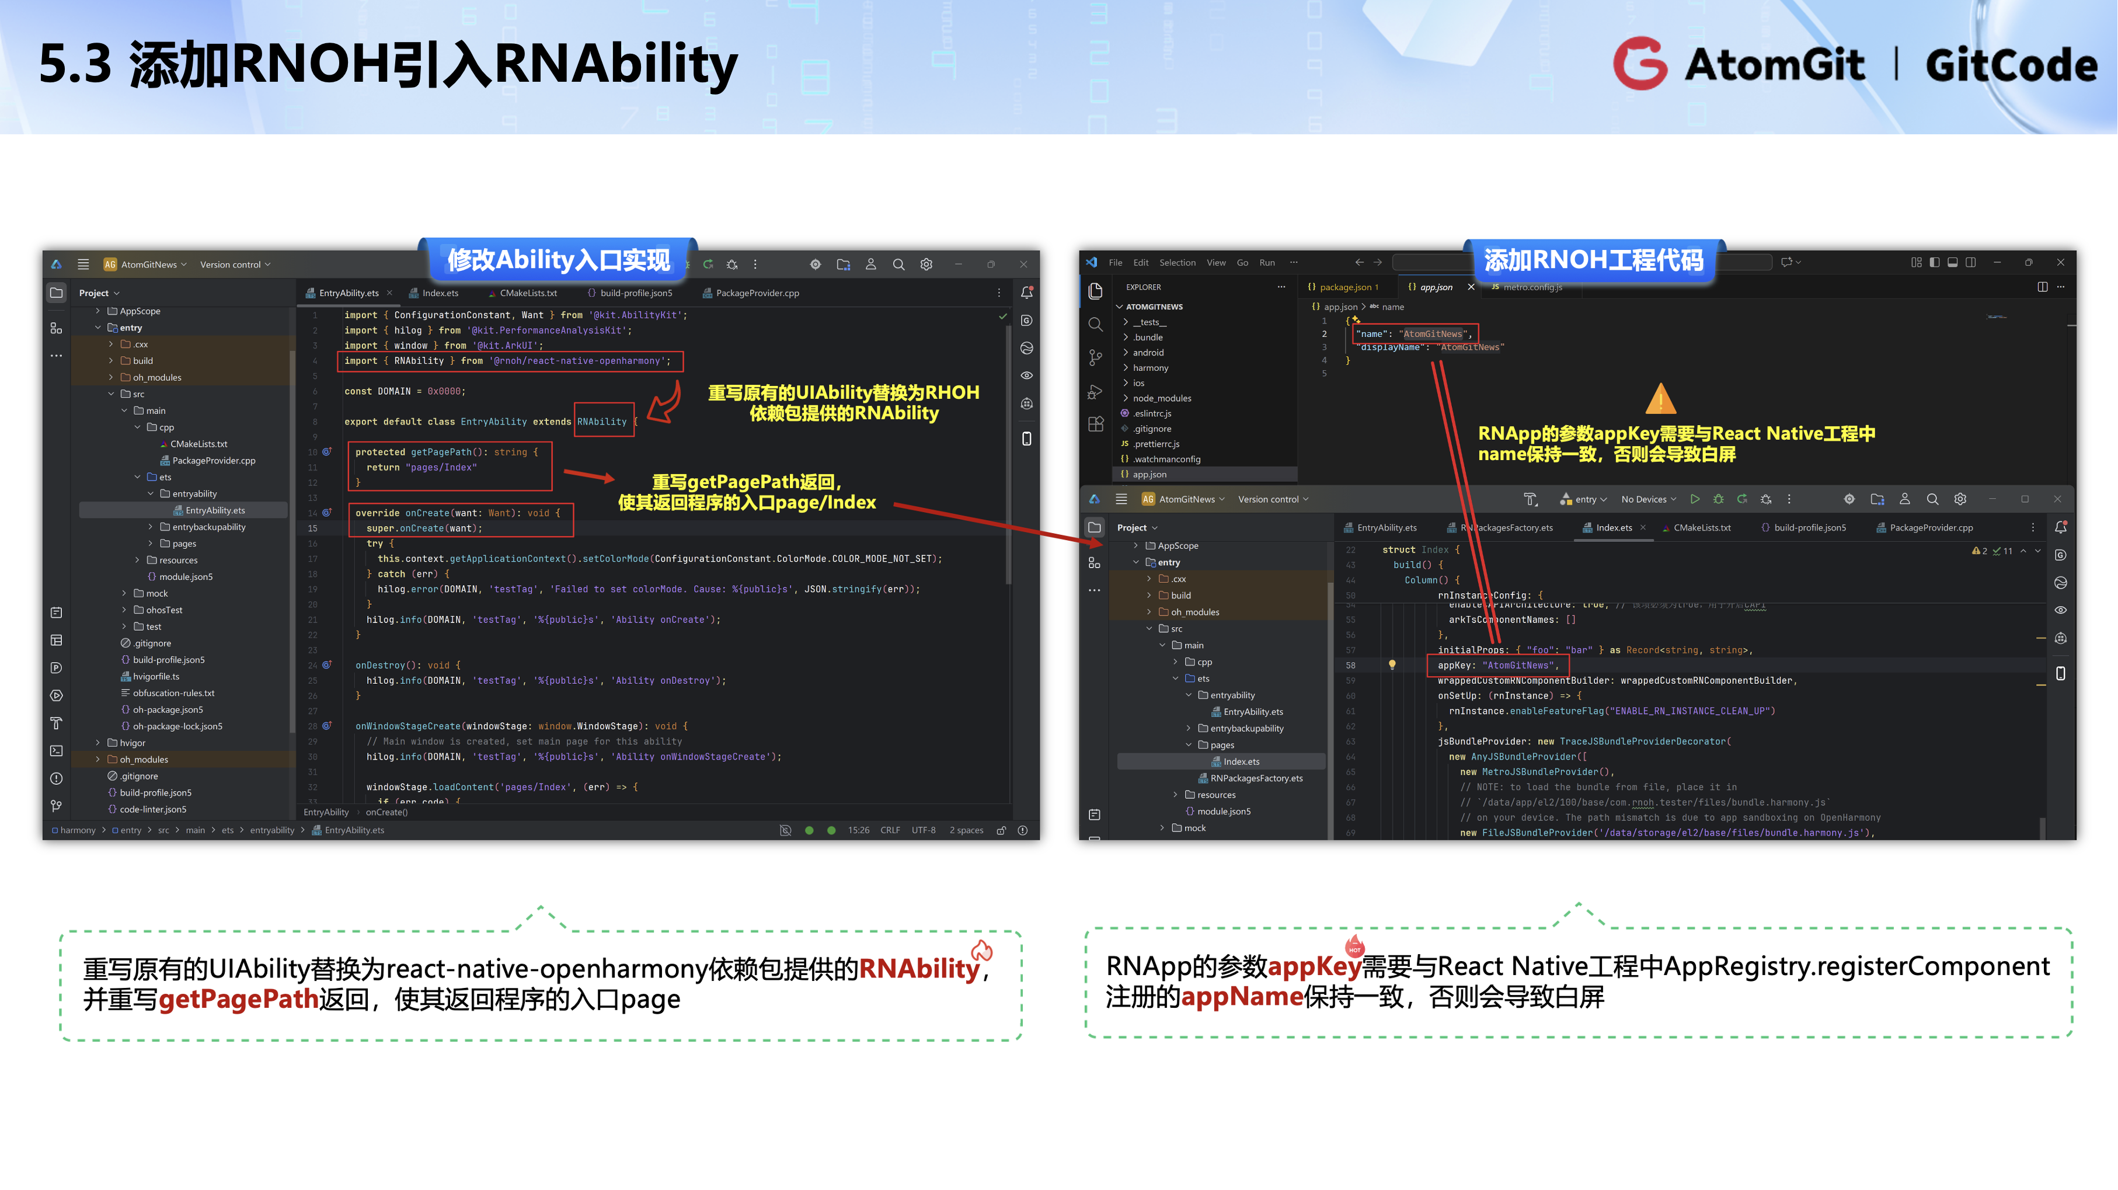Click left DevEco project tree scrollbar
The height and width of the screenshot is (1190, 2118).
pos(292,543)
